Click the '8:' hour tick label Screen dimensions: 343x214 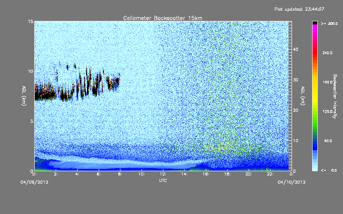click(120, 174)
